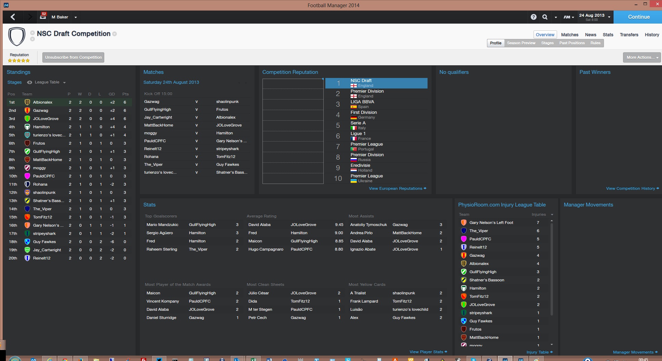Click the Ukraine flag under Premier League
The height and width of the screenshot is (361, 662).
pyautogui.click(x=354, y=181)
